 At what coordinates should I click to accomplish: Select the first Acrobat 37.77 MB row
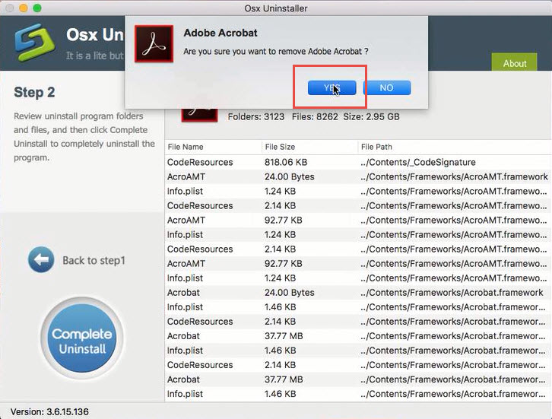(x=183, y=336)
